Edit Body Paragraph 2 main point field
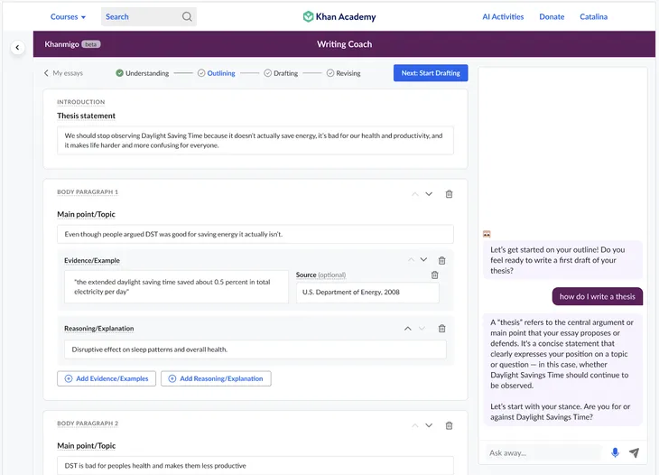This screenshot has height=475, width=659. click(255, 466)
